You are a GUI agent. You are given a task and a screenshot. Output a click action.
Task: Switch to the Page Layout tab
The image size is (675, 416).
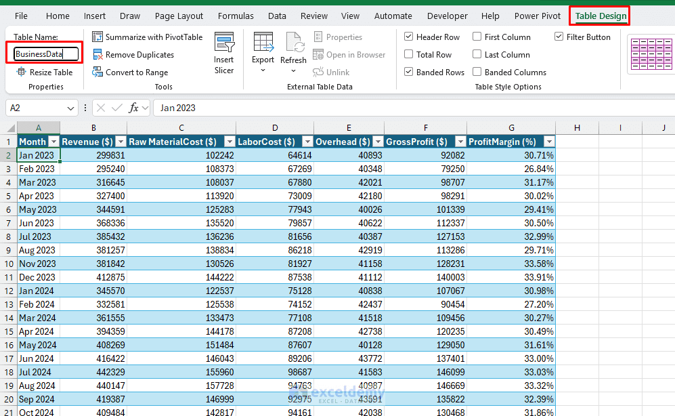click(x=179, y=16)
